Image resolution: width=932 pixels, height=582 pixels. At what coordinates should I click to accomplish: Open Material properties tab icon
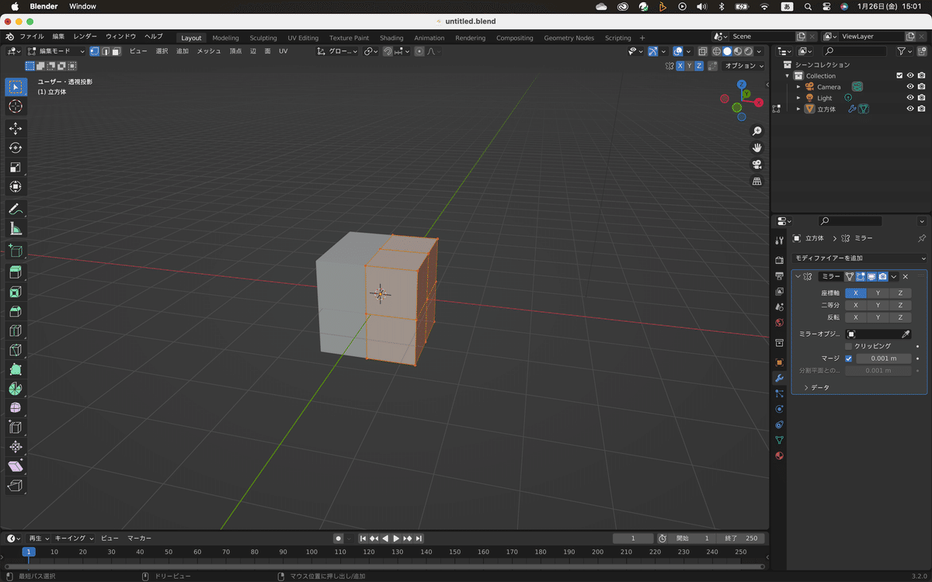(x=779, y=456)
